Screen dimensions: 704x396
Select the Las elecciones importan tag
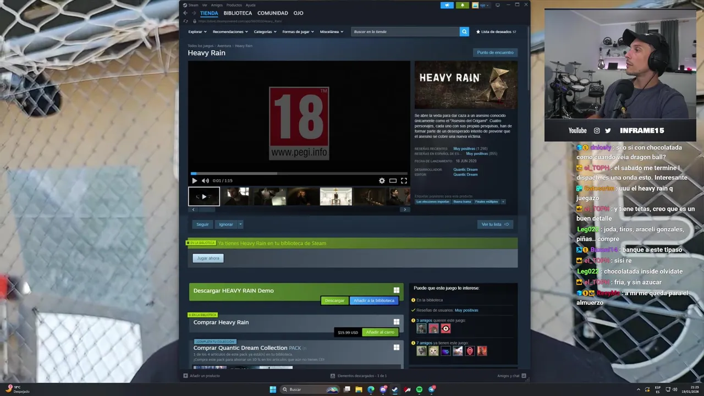pos(433,201)
